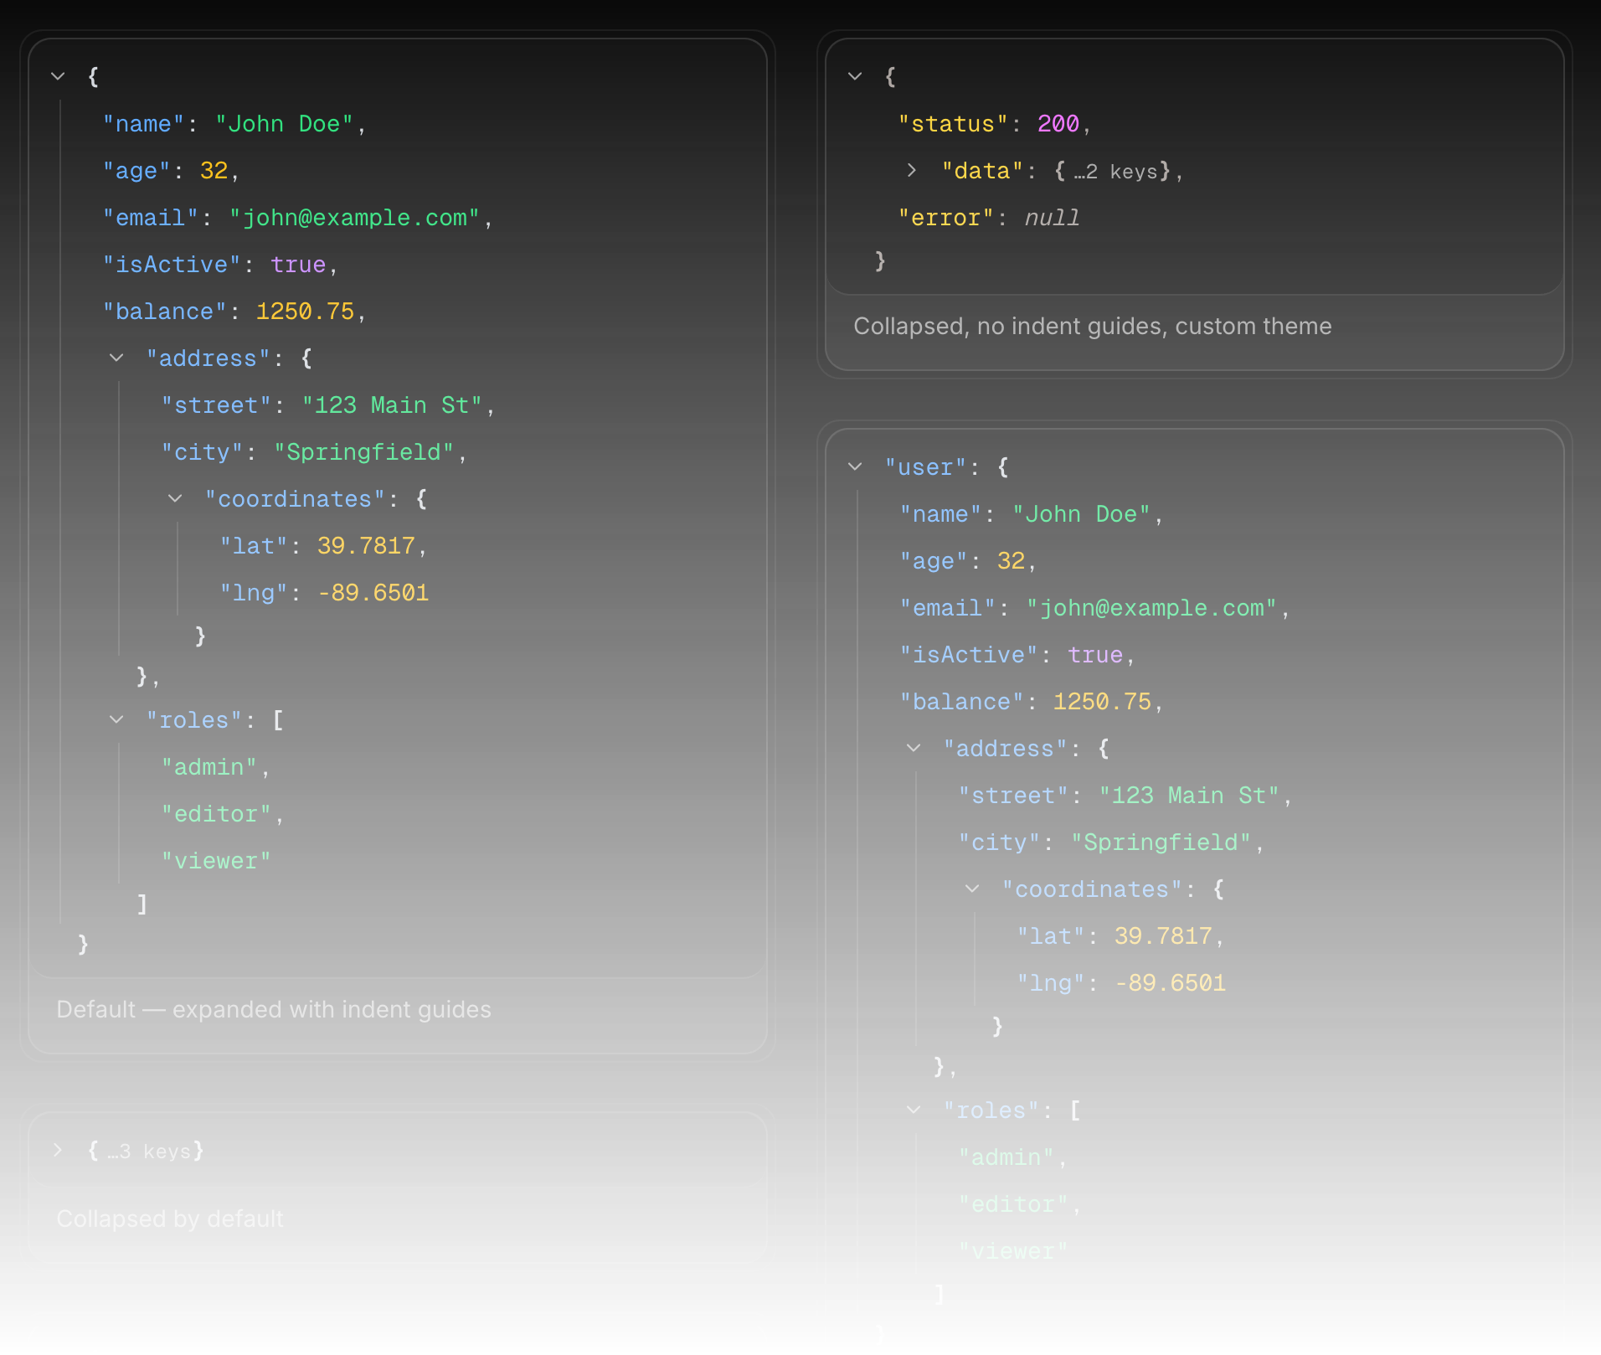
Task: Click "Default — expanded with indent guides" caption
Action: (274, 1009)
